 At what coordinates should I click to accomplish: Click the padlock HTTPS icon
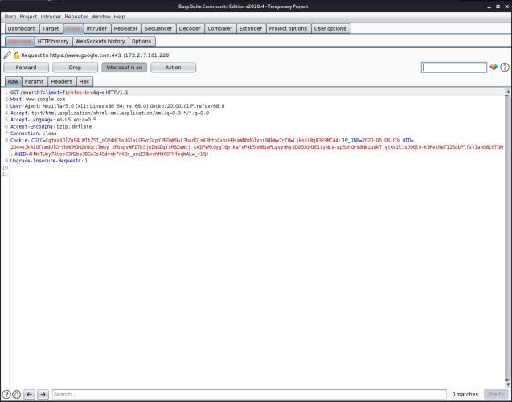pyautogui.click(x=16, y=55)
